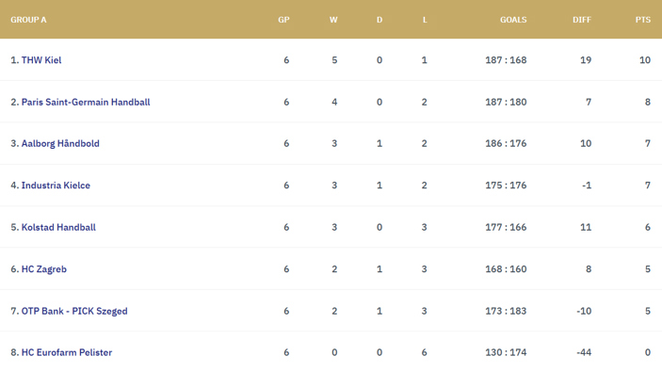Open Paris Saint-Germain Handball team page
Viewport: 662px width, 372px height.
tap(86, 103)
